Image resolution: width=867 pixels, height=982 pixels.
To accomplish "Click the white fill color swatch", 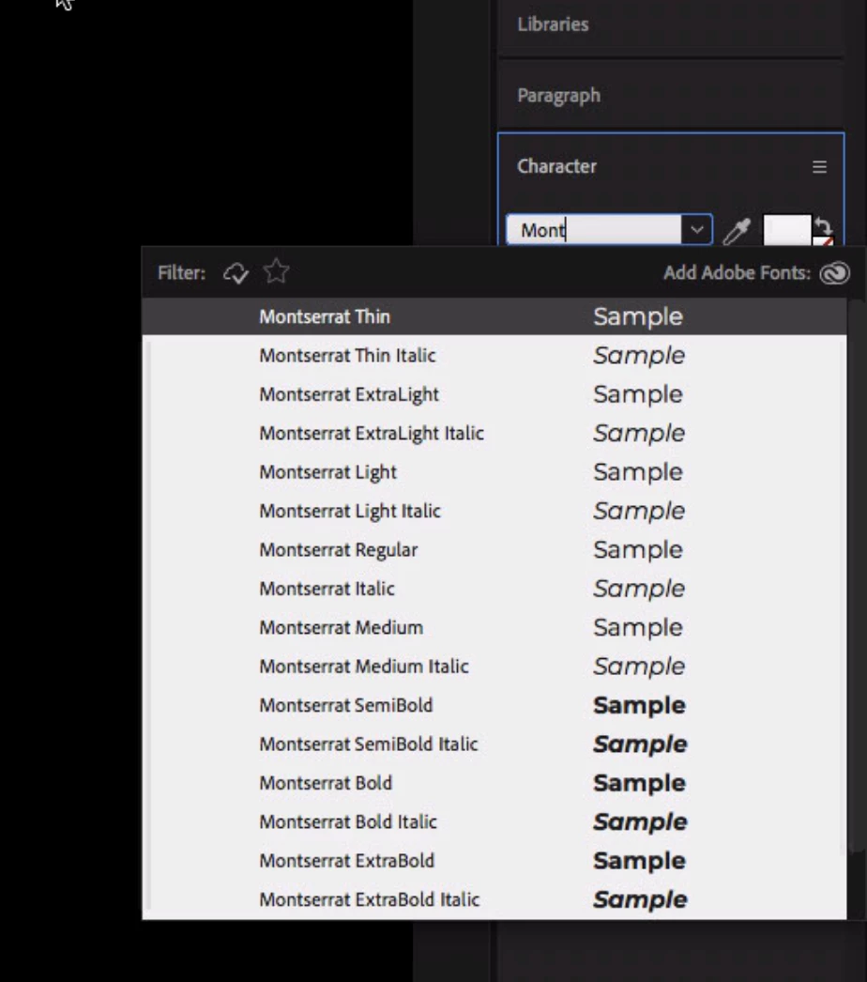I will (786, 229).
